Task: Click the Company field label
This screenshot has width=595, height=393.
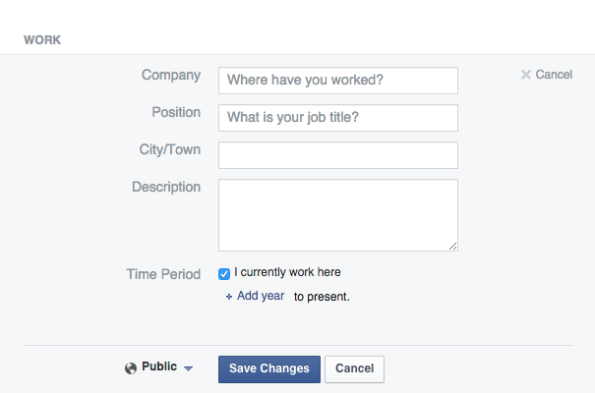Action: [x=171, y=75]
